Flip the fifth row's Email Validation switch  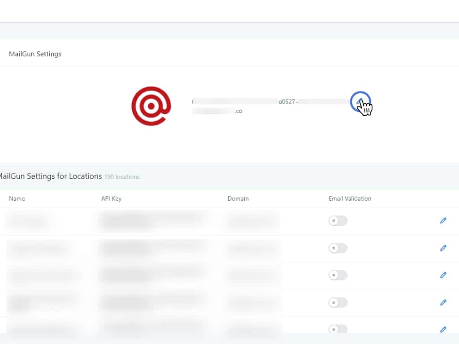[x=338, y=330]
